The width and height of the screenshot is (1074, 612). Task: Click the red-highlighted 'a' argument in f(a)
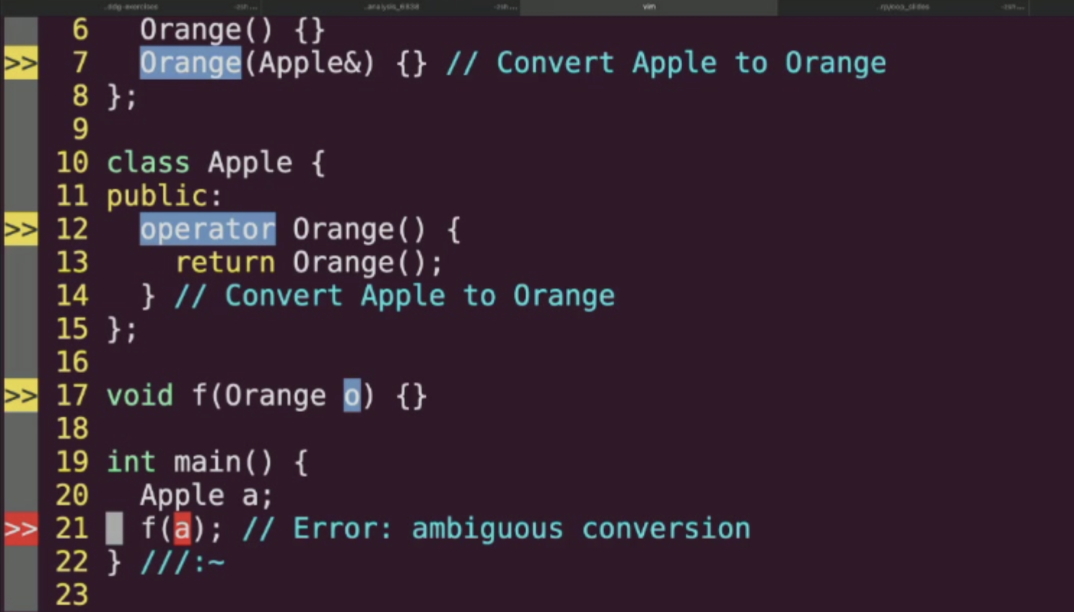pyautogui.click(x=182, y=529)
